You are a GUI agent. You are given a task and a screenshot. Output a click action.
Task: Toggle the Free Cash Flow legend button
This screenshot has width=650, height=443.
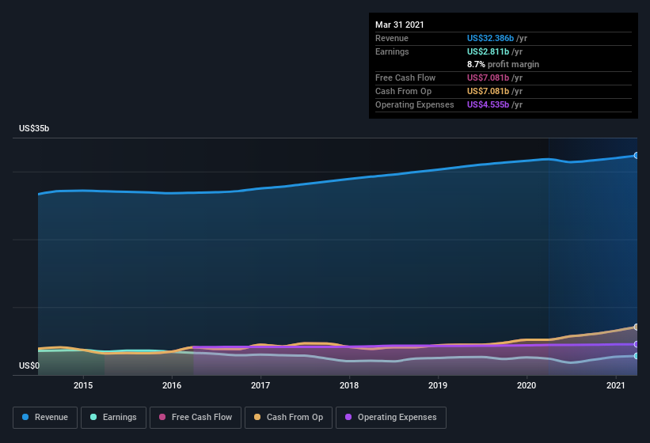pyautogui.click(x=196, y=418)
